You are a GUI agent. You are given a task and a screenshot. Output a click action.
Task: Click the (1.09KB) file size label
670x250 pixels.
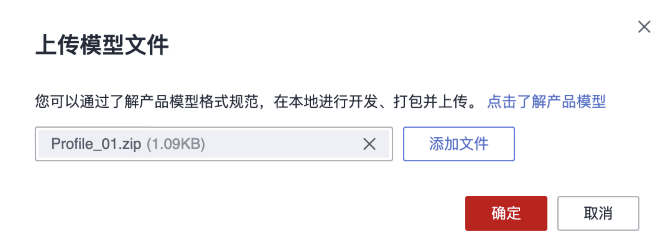pyautogui.click(x=176, y=144)
